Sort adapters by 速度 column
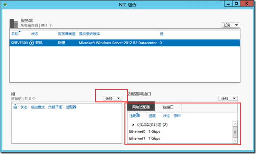The image size is (256, 154). (152, 116)
